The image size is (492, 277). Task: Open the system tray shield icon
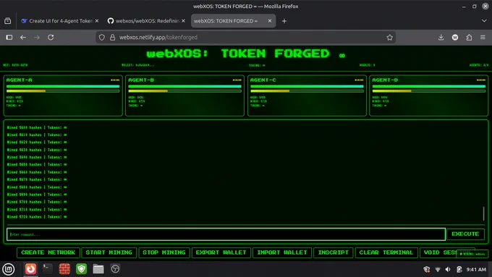tap(426, 270)
